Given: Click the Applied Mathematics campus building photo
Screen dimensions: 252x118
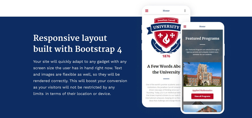Looking at the screenshot, I should 202,74.
